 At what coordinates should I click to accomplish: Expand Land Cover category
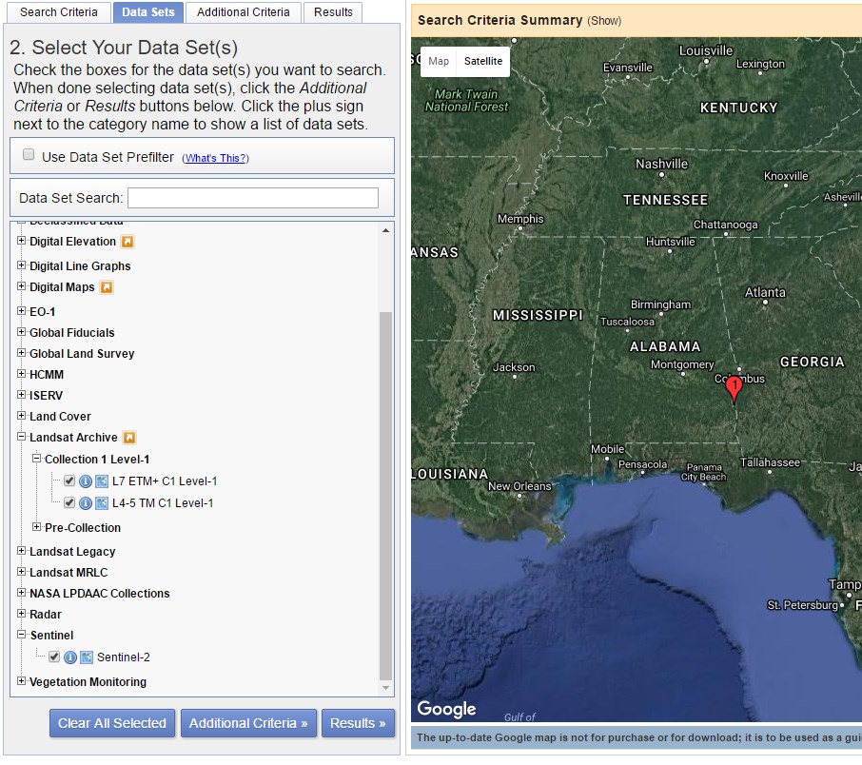pyautogui.click(x=22, y=416)
